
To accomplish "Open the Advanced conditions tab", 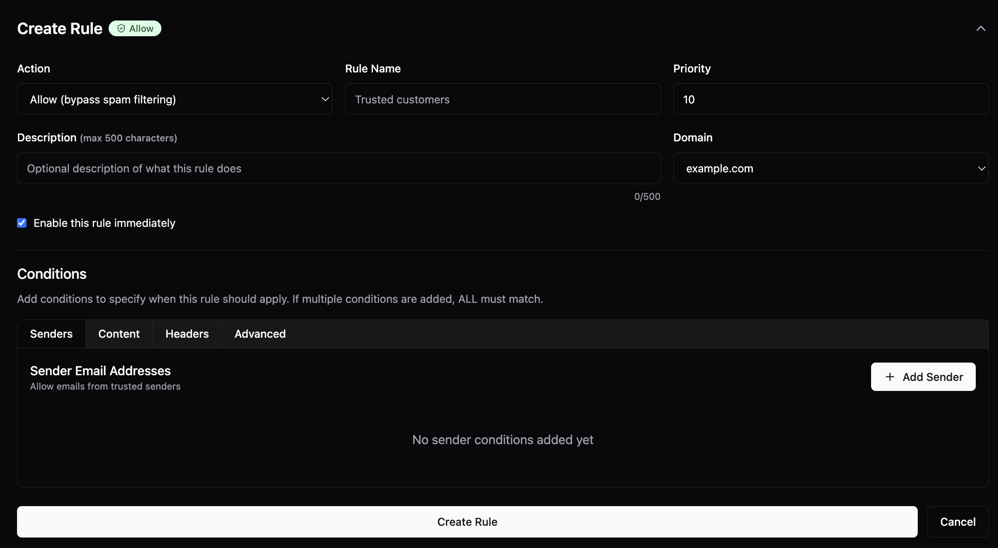I will [260, 334].
